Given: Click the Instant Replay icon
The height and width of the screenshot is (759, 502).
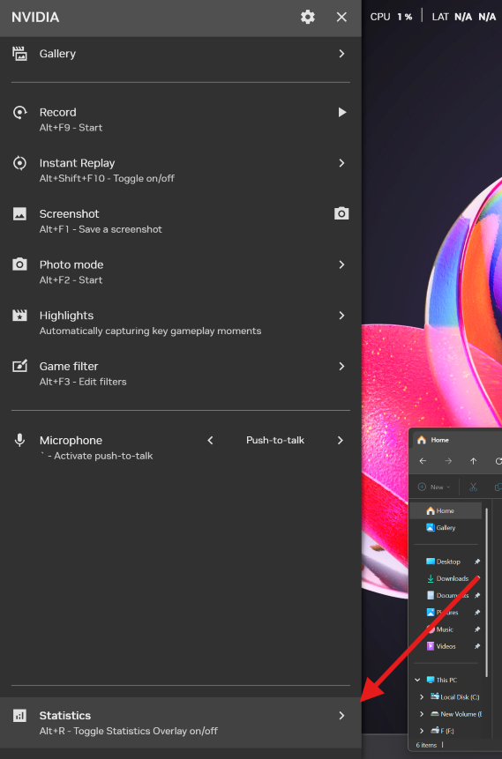Looking at the screenshot, I should tap(19, 163).
